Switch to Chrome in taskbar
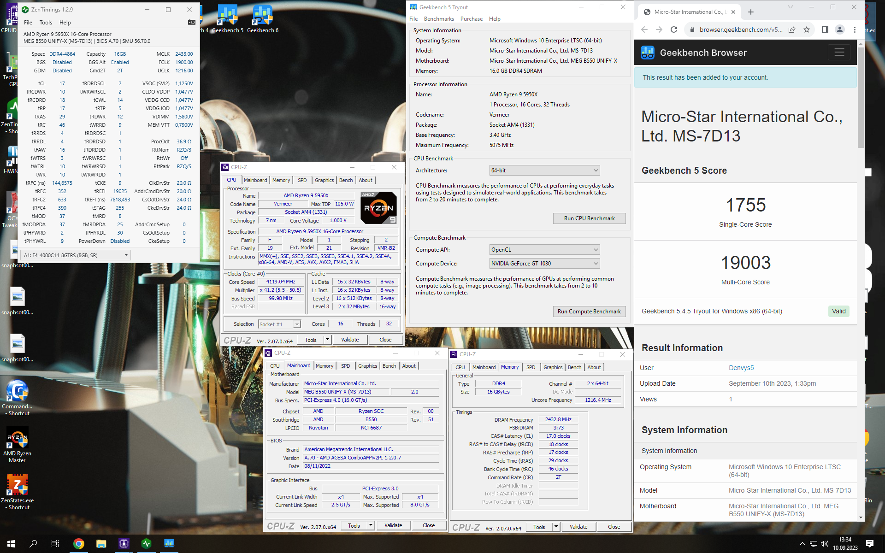This screenshot has width=885, height=553. click(x=79, y=544)
